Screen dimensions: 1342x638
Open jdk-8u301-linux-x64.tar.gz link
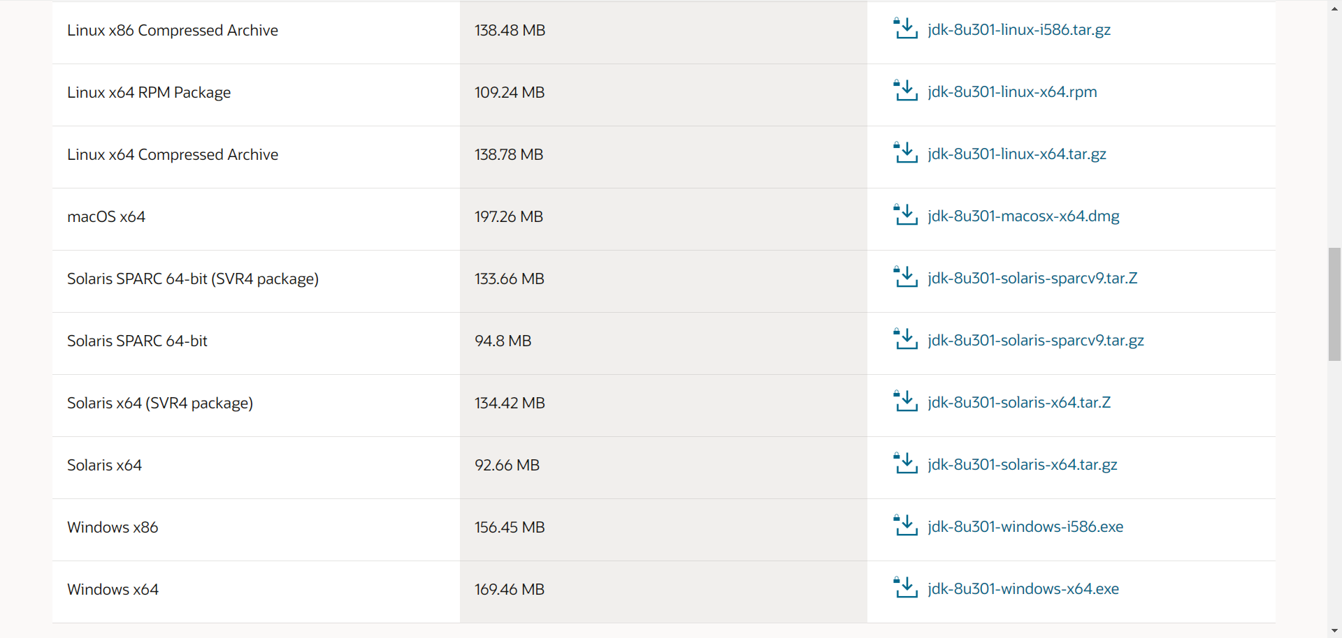(x=1017, y=154)
